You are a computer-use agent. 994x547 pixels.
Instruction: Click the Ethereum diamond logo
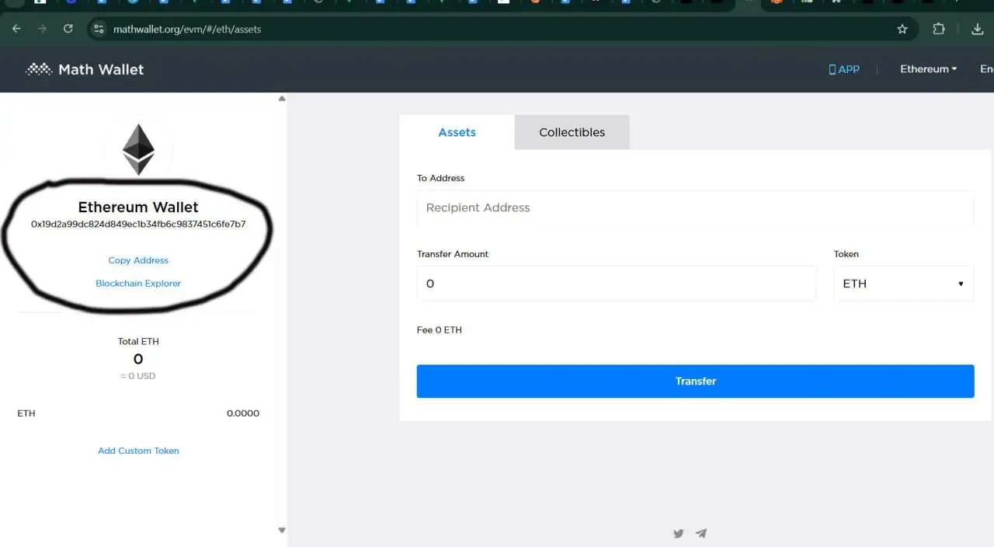[138, 149]
